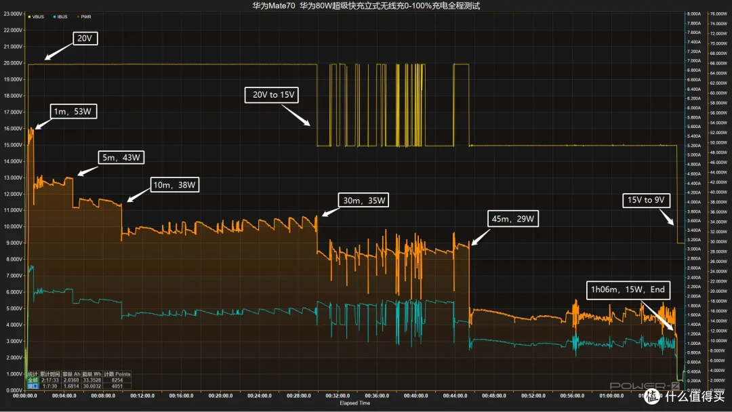Image resolution: width=732 pixels, height=412 pixels.
Task: Click the window energy value 30.0032
Action: pyautogui.click(x=92, y=386)
